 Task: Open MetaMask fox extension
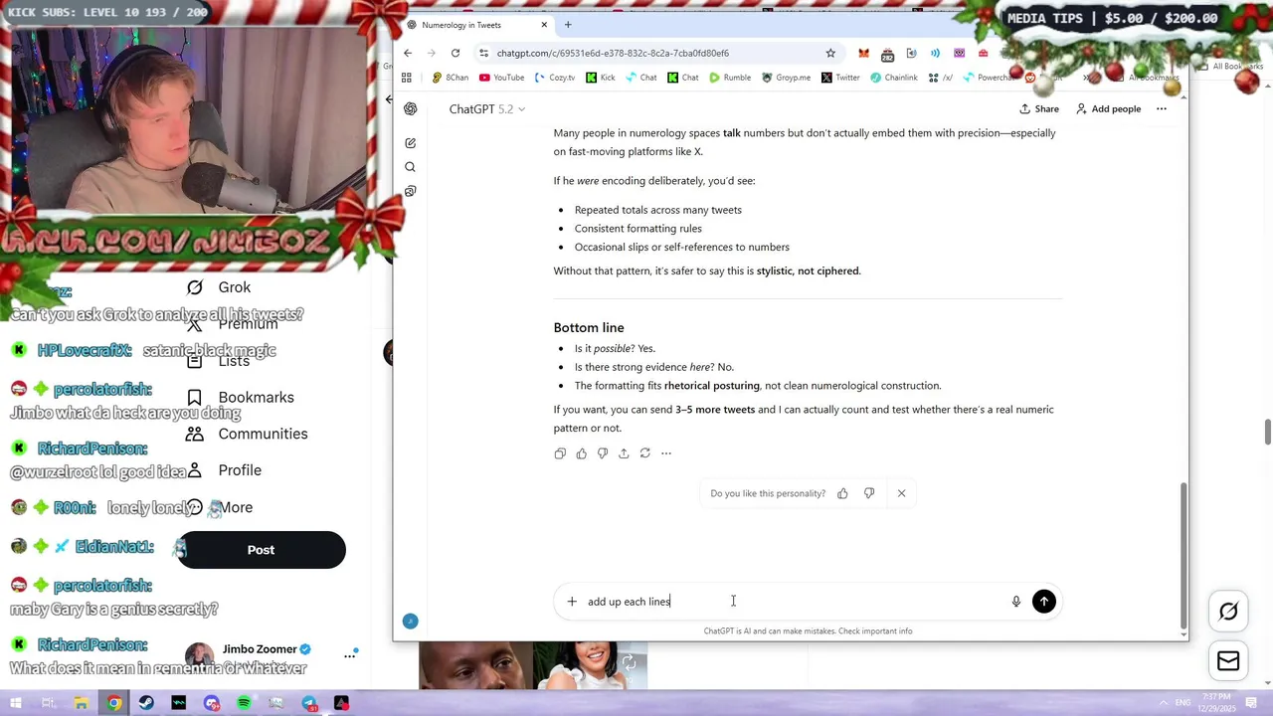click(x=863, y=53)
